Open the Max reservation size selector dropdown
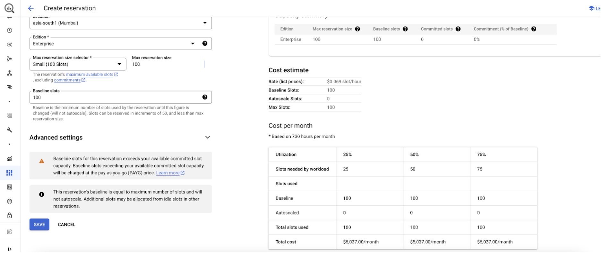 click(x=78, y=64)
